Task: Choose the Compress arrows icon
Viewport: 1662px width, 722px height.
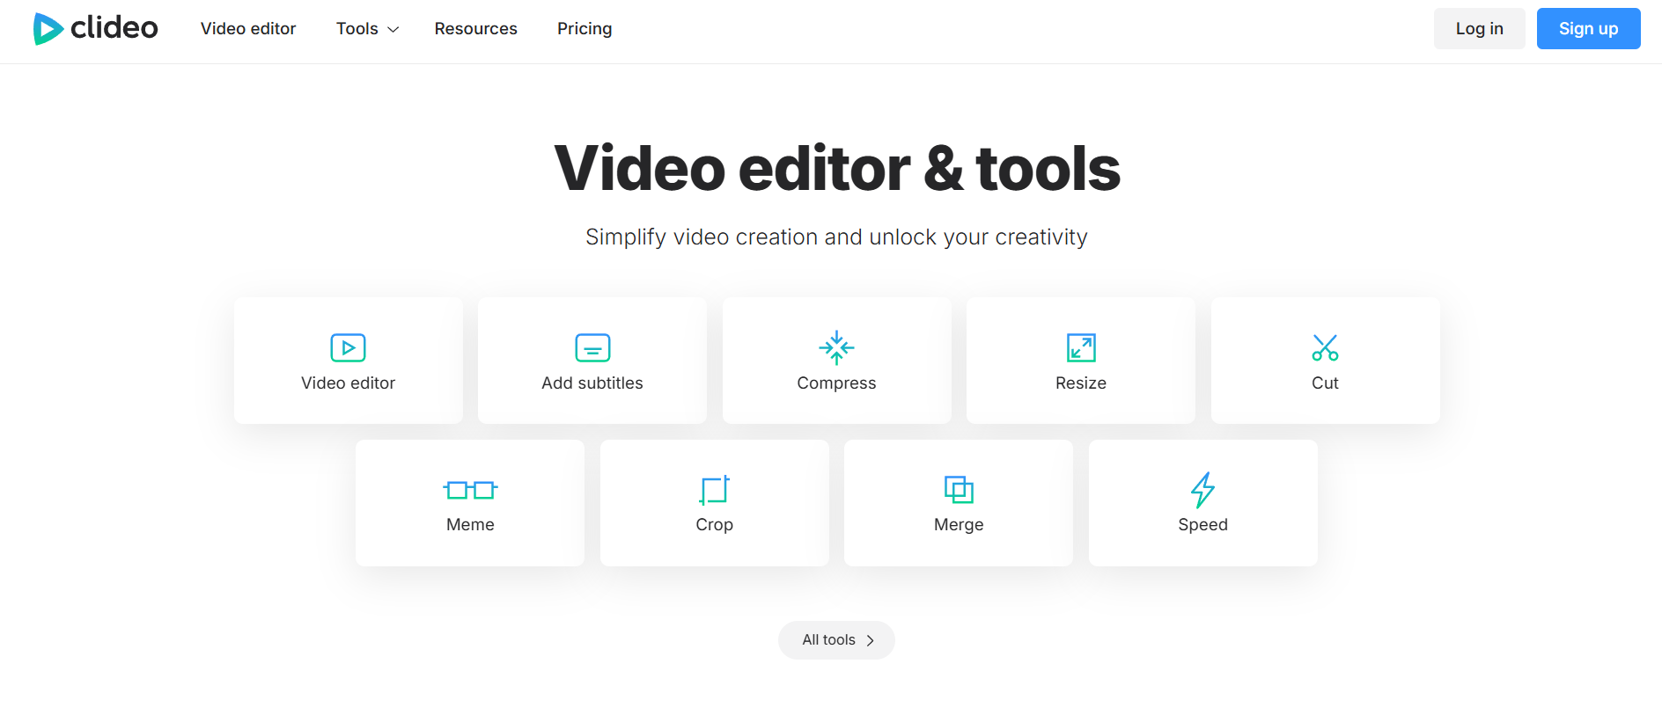Action: click(x=836, y=347)
